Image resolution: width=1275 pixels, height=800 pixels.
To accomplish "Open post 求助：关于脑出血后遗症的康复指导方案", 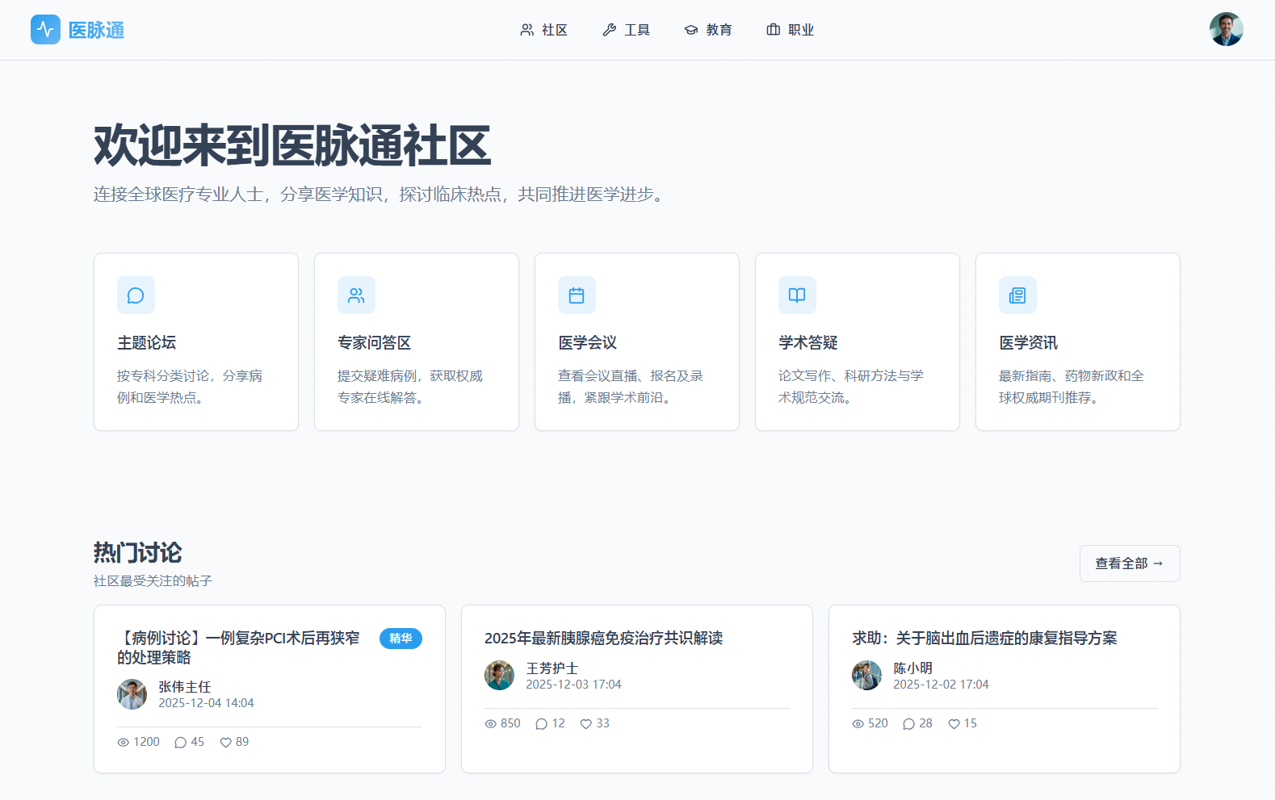I will pos(984,639).
